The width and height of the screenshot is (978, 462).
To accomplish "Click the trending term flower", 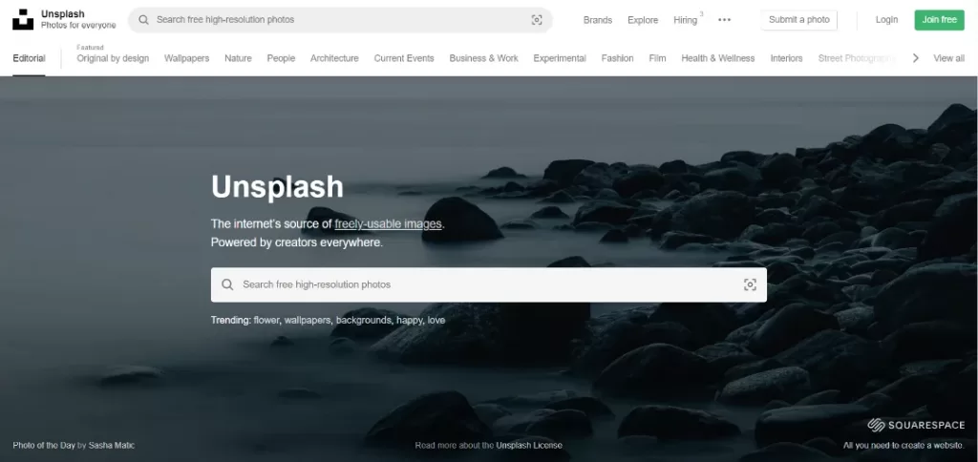I will click(x=266, y=321).
